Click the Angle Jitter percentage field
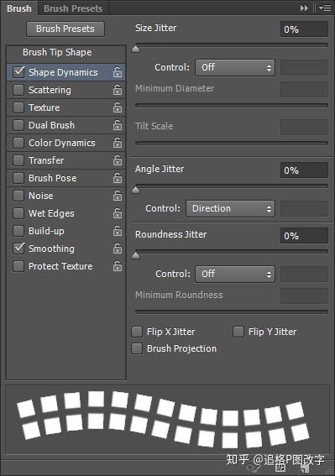 pos(304,170)
